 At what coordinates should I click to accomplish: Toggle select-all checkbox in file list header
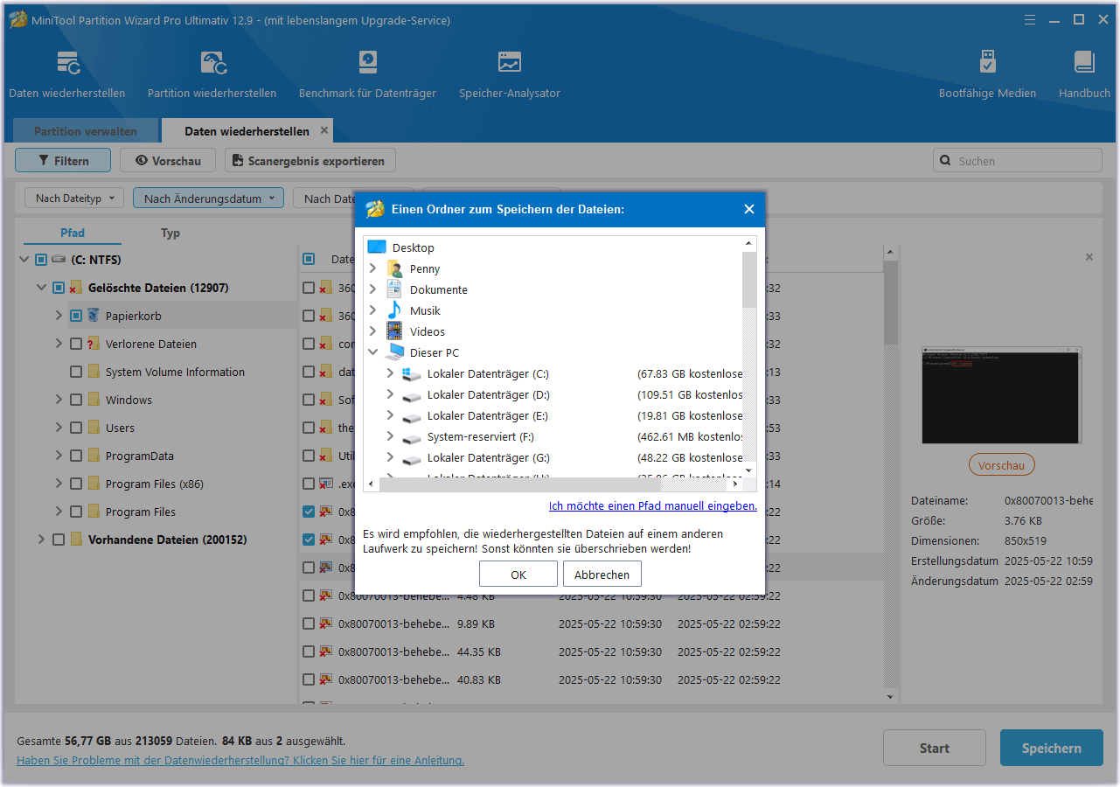[x=309, y=259]
